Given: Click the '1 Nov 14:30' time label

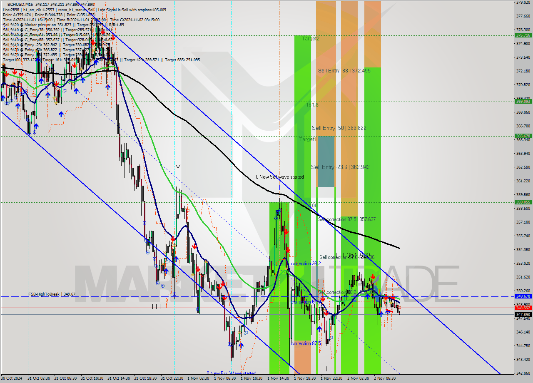Looking at the screenshot, I should (x=278, y=378).
